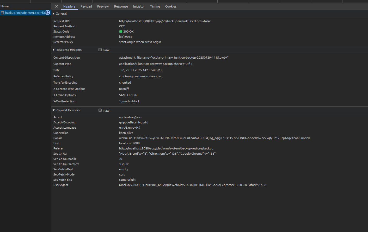Click the Request URL value text
Viewport: 368px width, 232px height.
pos(165,21)
